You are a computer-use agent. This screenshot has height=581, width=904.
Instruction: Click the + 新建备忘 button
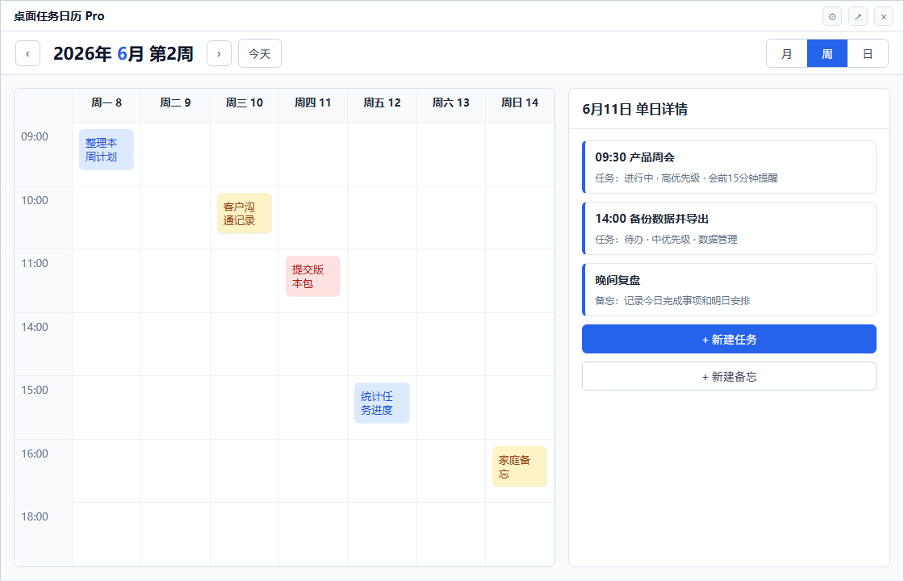point(730,376)
